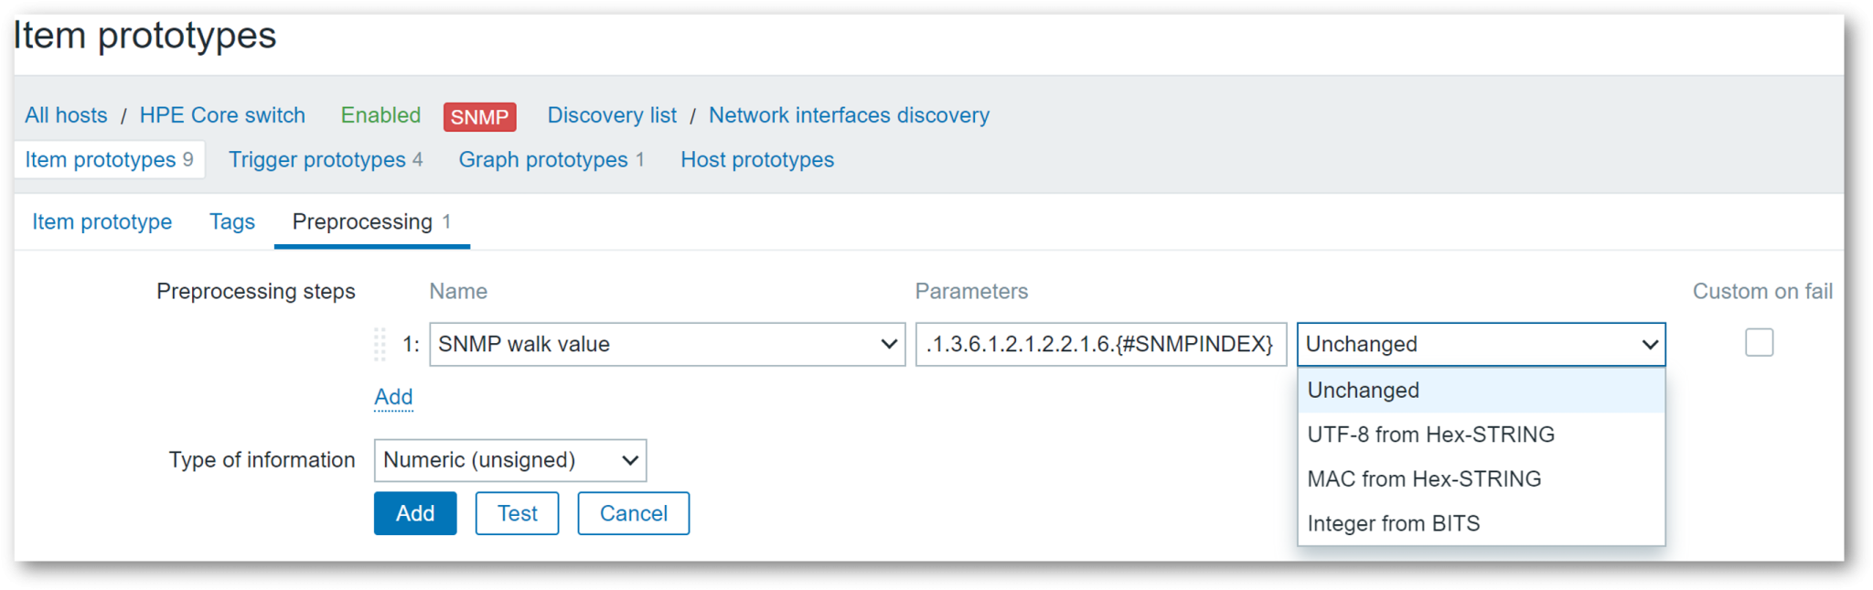Enable the Custom on fail checkbox
The image size is (1873, 590).
1759,342
